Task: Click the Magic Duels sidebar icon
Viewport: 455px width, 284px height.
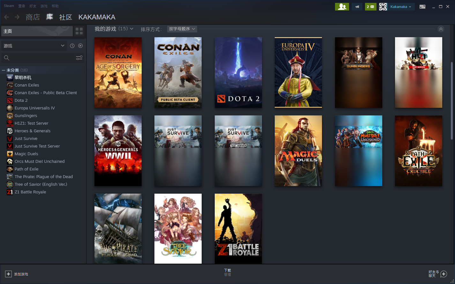Action: pyautogui.click(x=10, y=154)
